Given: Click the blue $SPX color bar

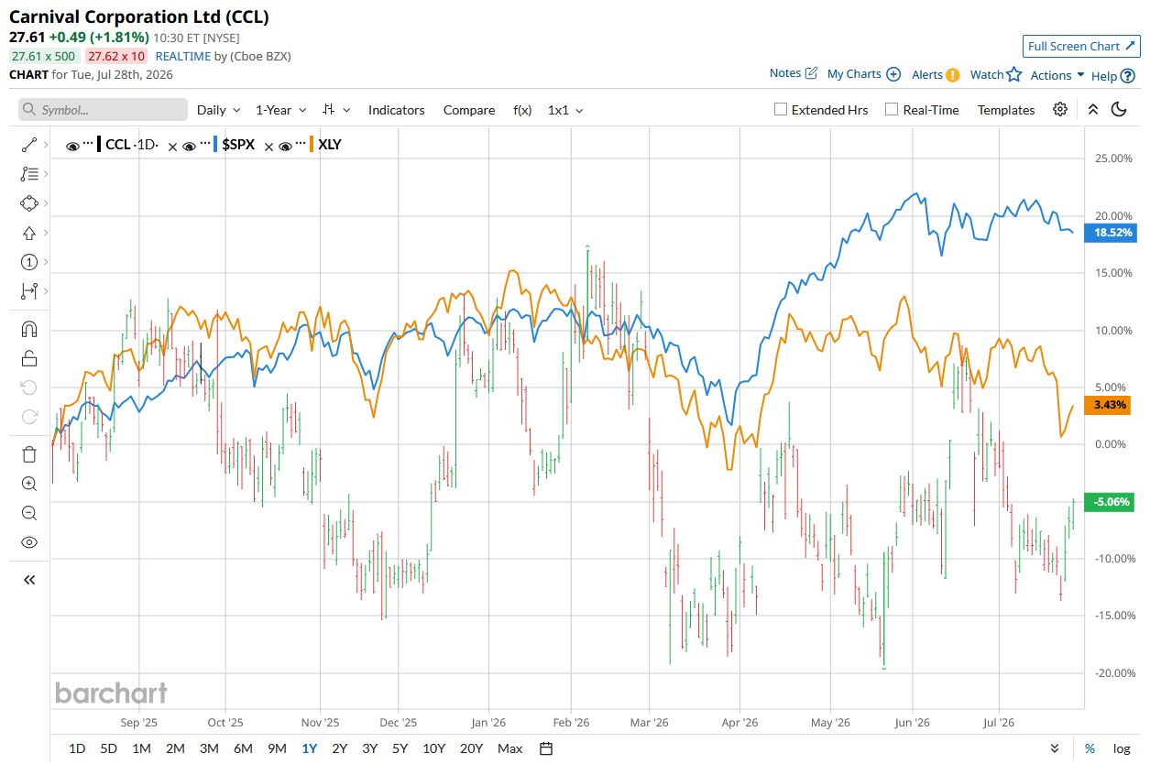Looking at the screenshot, I should pyautogui.click(x=215, y=145).
